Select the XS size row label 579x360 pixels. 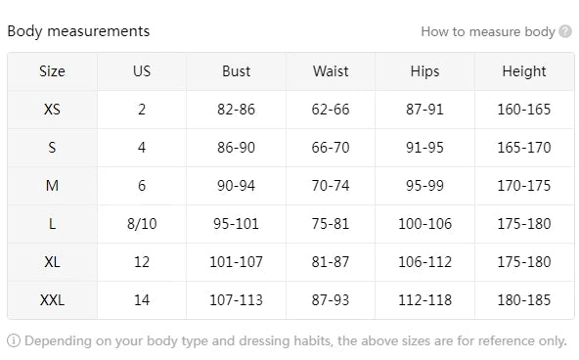pos(52,110)
